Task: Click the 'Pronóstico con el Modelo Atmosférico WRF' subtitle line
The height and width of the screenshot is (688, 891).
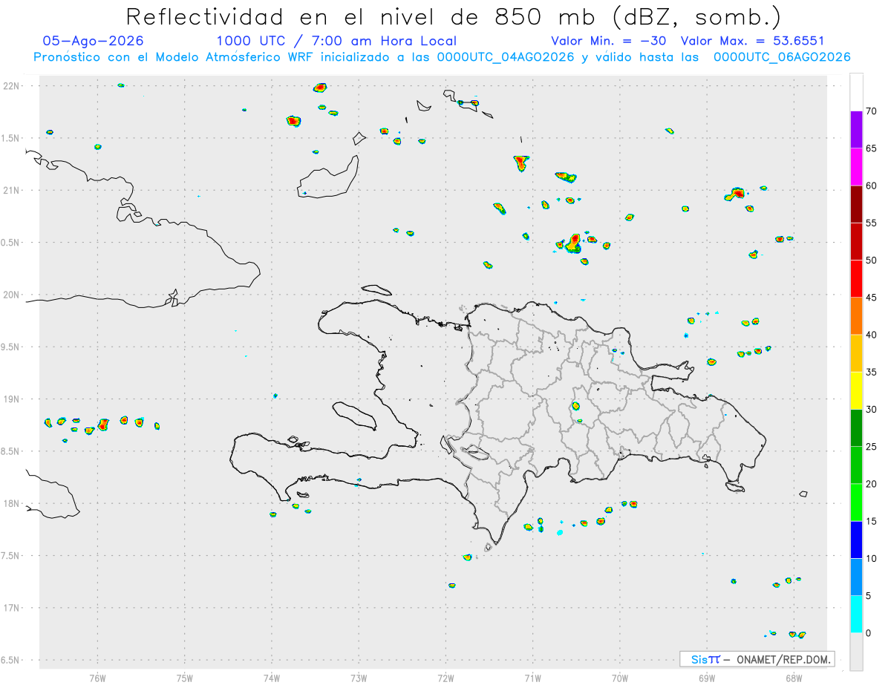Action: (442, 57)
